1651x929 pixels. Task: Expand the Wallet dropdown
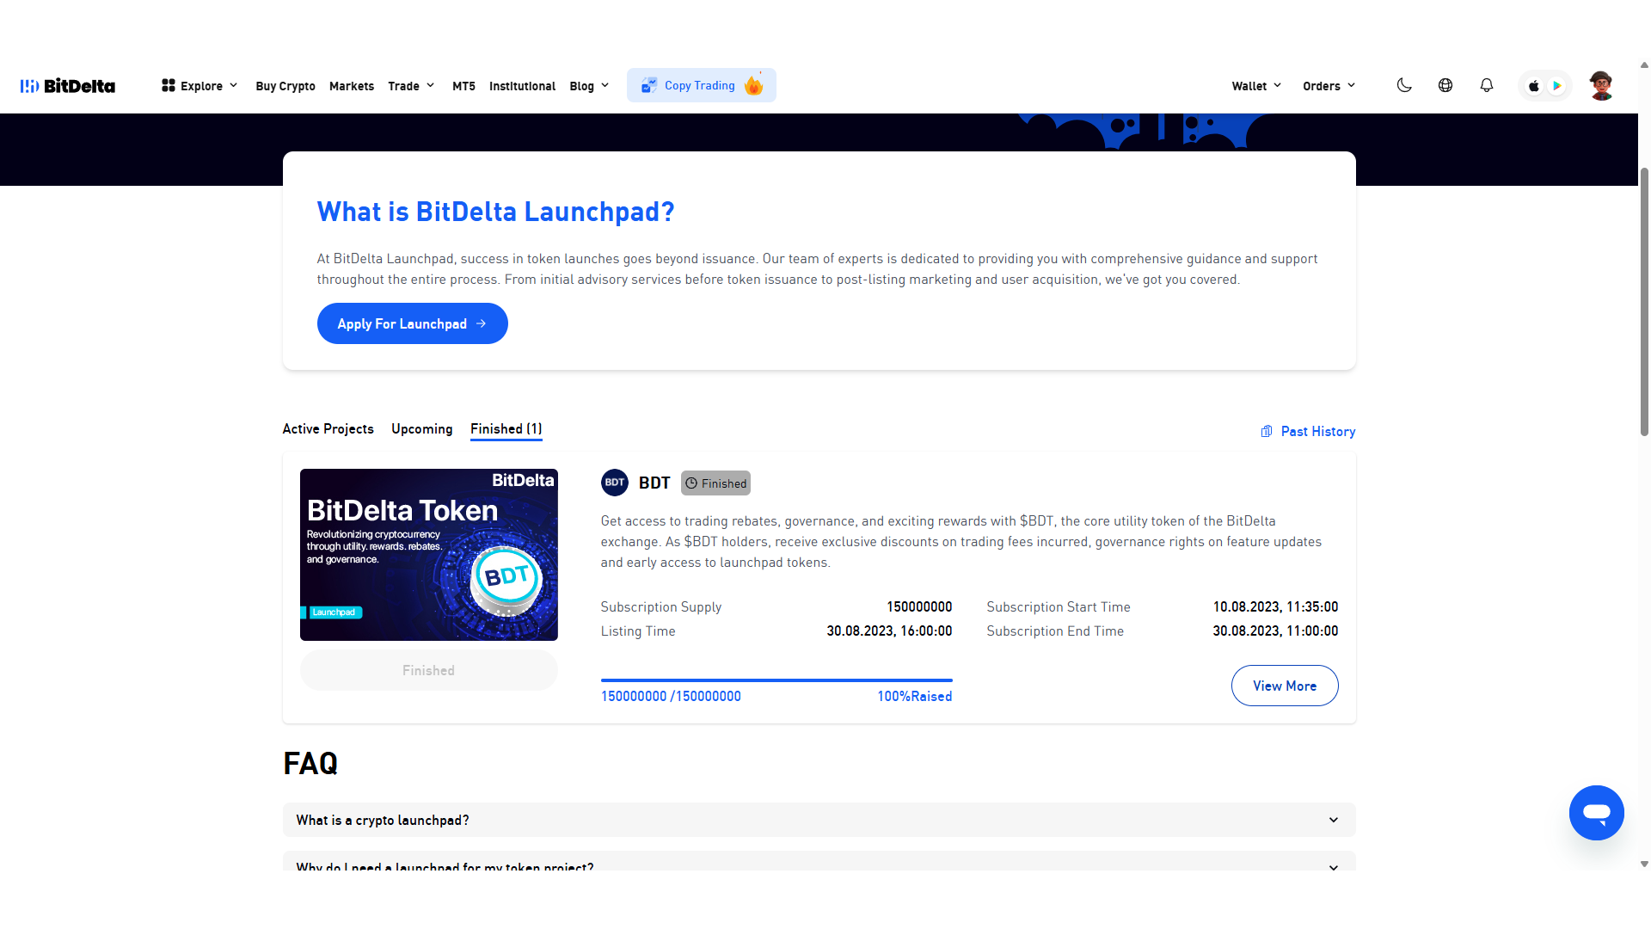pyautogui.click(x=1256, y=86)
